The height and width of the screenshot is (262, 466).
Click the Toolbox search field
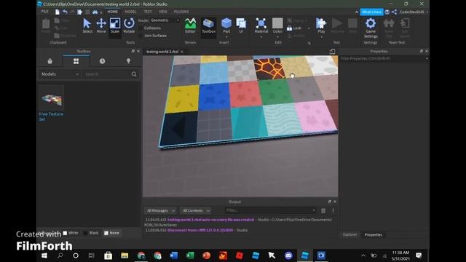[x=107, y=74]
